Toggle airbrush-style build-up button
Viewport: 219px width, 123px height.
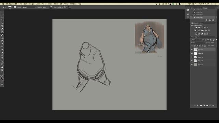tap(65, 7)
